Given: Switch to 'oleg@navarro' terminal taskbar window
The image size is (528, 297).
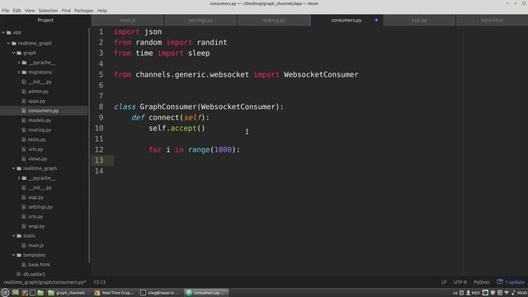Looking at the screenshot, I should (x=160, y=293).
